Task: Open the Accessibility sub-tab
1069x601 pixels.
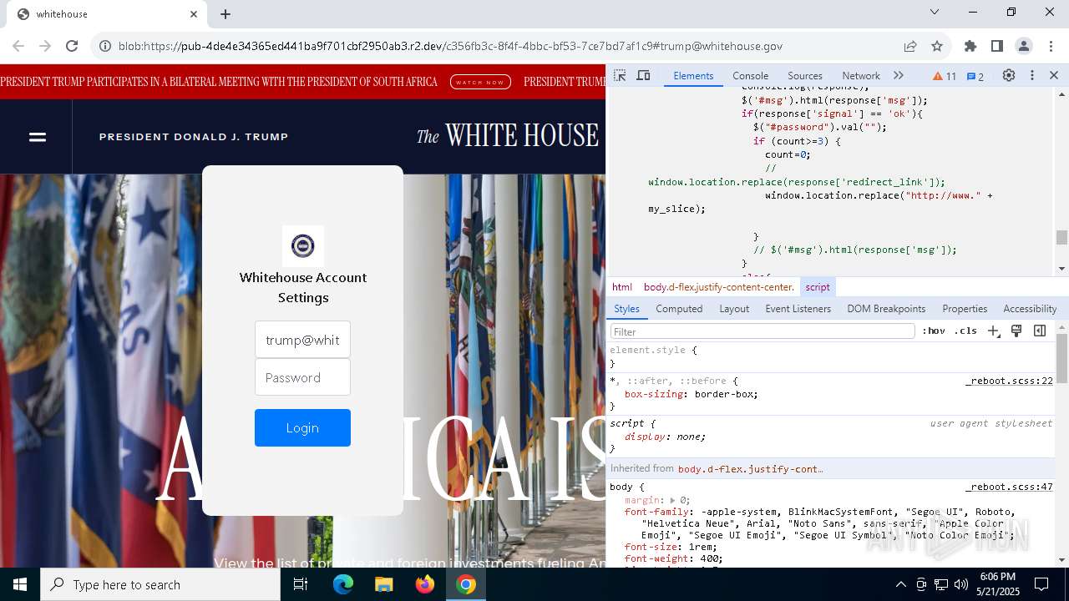Action: (1030, 309)
